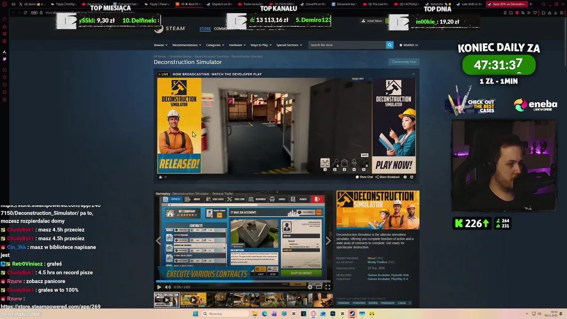Click Share Broadcast
The image size is (567, 319).
pos(388,177)
